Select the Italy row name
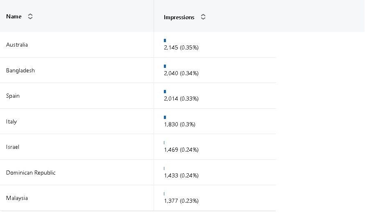Image resolution: width=365 pixels, height=213 pixels. pyautogui.click(x=11, y=121)
